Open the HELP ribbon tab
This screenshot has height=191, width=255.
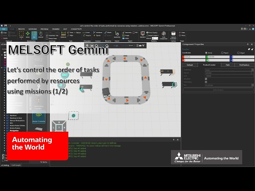coord(65,29)
